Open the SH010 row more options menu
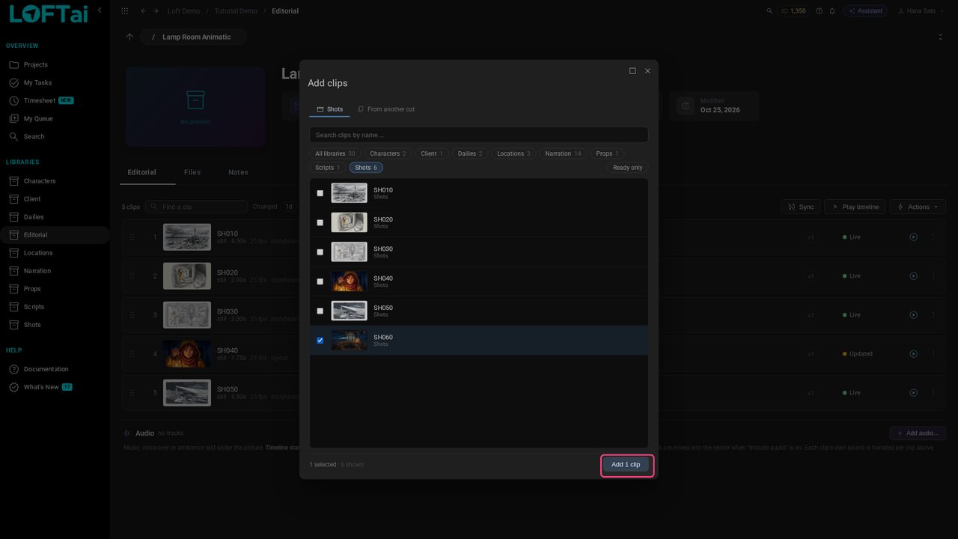 click(x=933, y=237)
